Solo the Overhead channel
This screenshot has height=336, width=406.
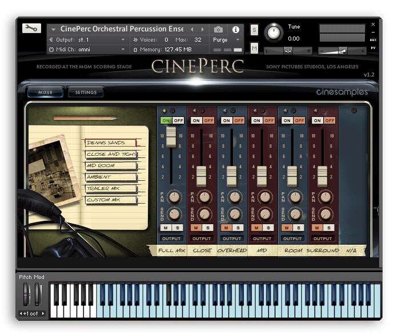238,228
